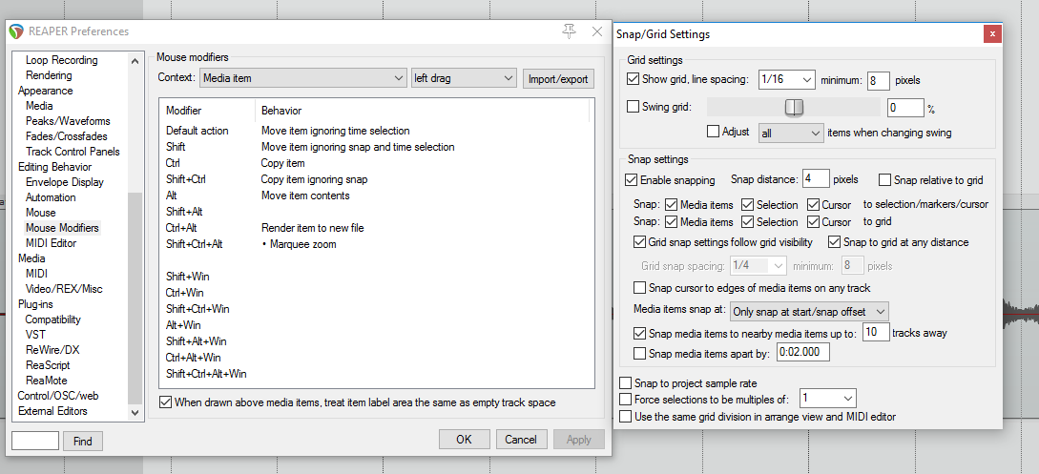Viewport: 1039px width, 474px height.
Task: Close the REAPER Preferences dialog
Action: pos(597,31)
